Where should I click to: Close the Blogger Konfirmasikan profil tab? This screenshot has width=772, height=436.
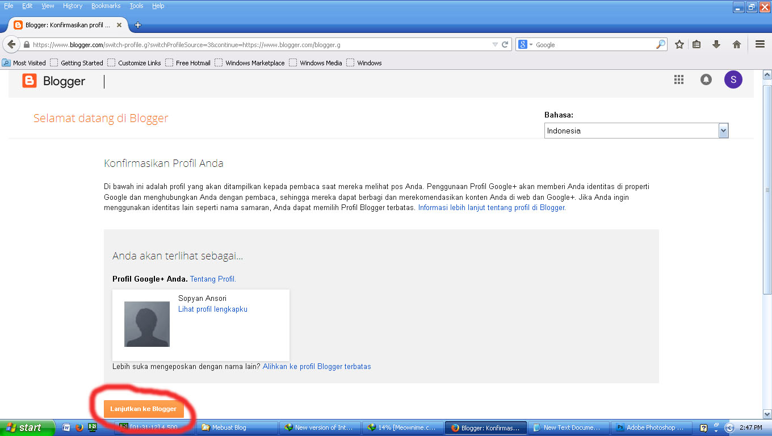tap(119, 25)
